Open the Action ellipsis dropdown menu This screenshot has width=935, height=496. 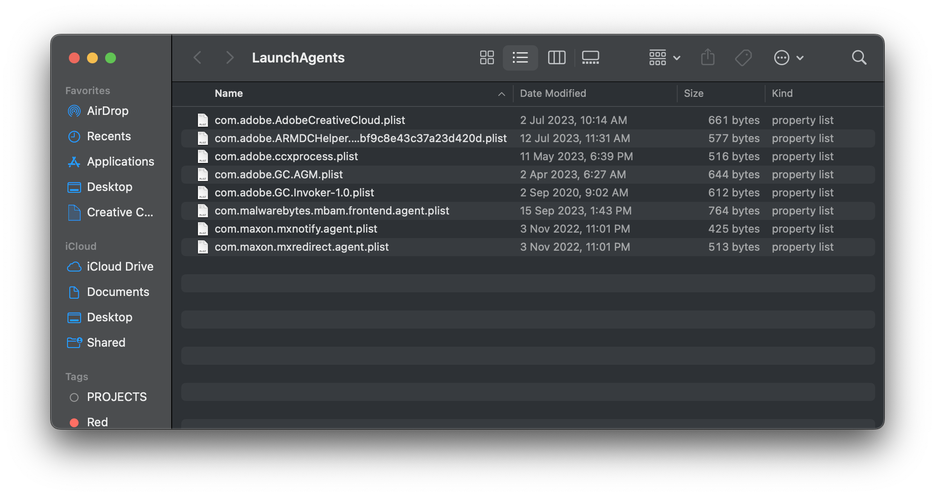pos(788,57)
